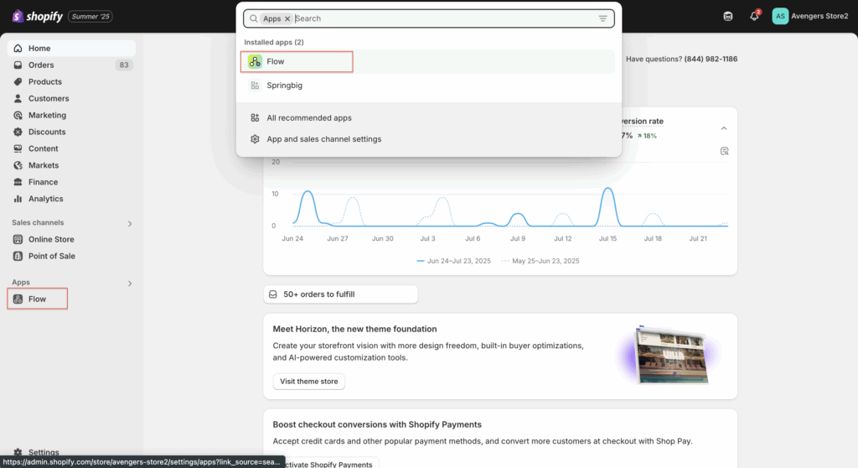The height and width of the screenshot is (468, 858).
Task: Open Avengers Store2 account menu
Action: click(810, 17)
